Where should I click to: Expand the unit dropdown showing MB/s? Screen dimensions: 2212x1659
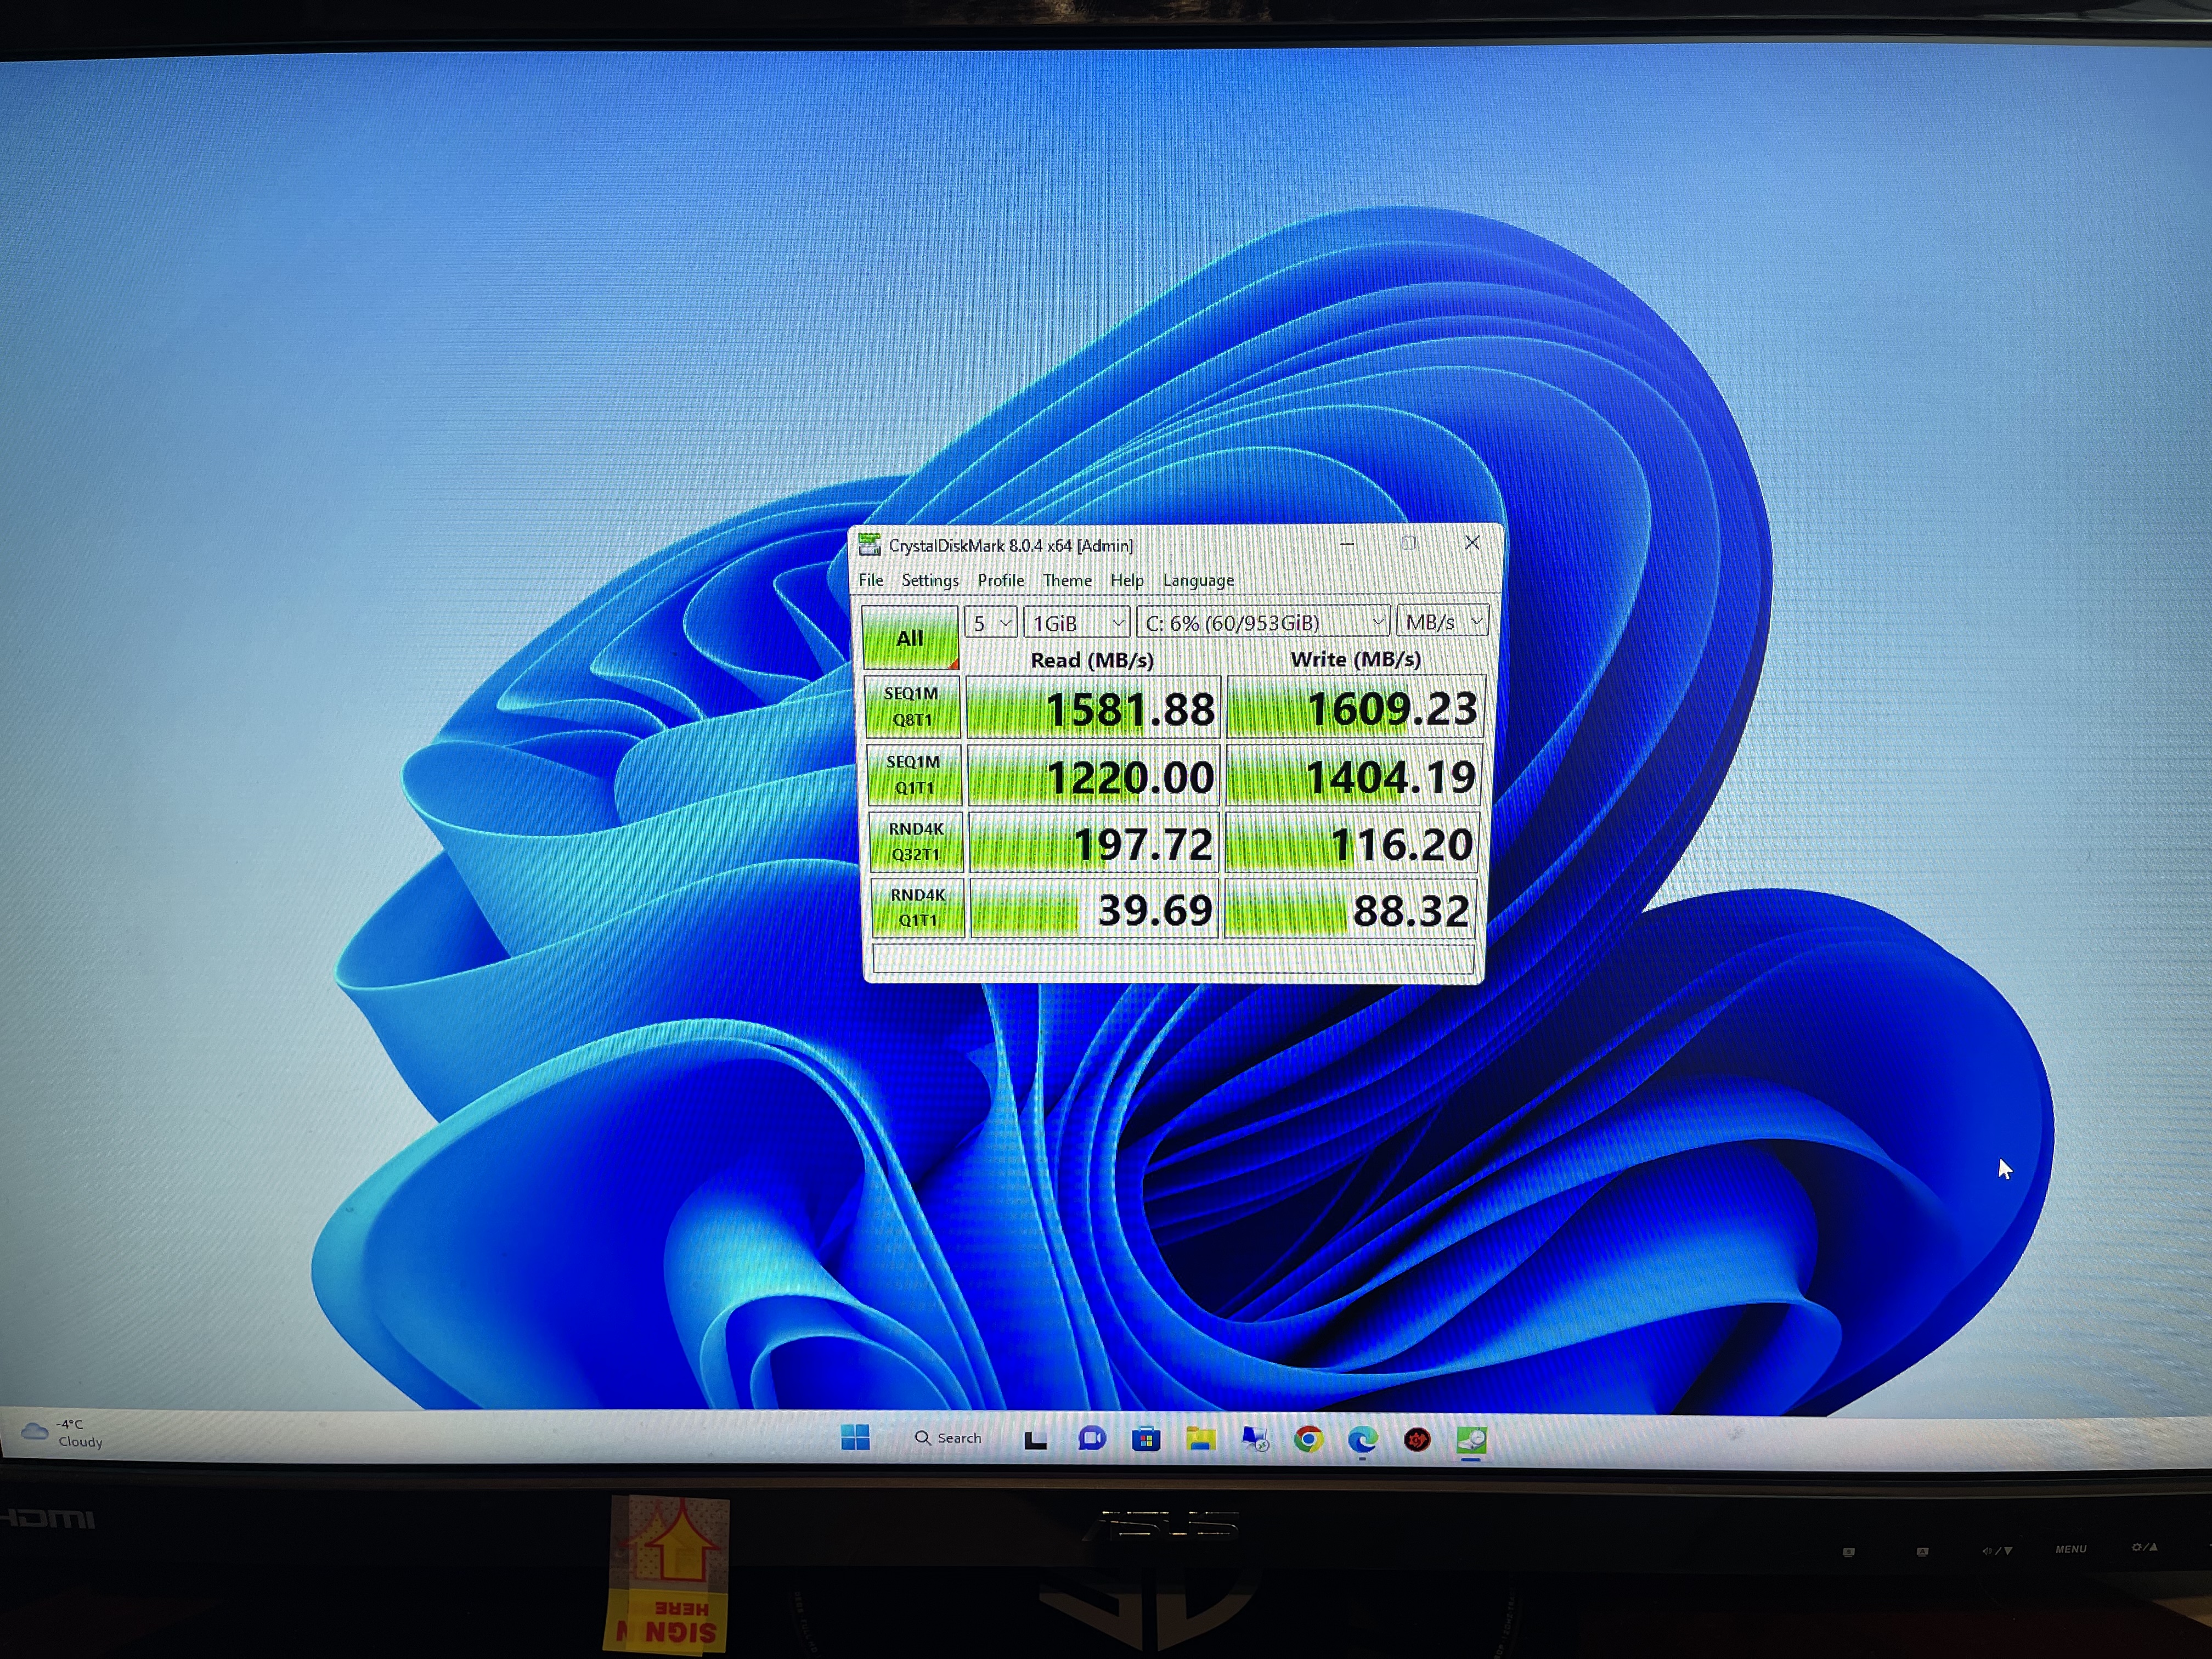pos(1443,621)
